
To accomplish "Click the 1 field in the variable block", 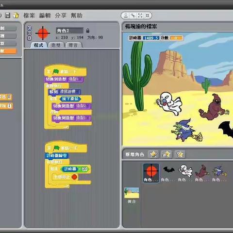I will point(10,106).
